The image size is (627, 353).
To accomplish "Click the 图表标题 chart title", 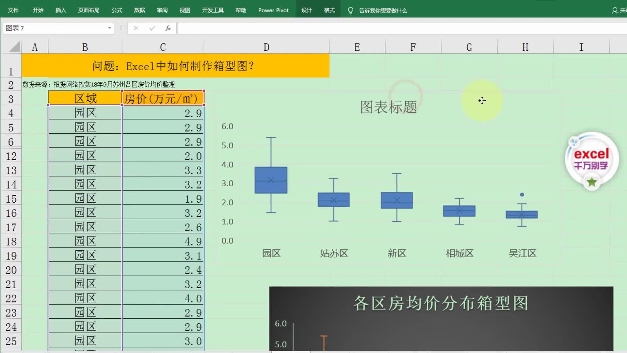I will pos(388,107).
